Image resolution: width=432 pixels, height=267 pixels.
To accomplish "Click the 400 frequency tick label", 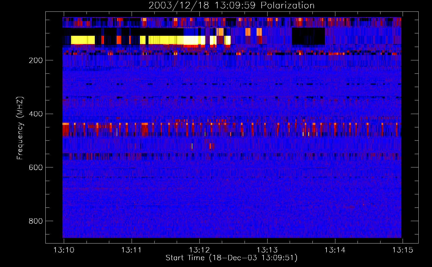I will pos(36,114).
